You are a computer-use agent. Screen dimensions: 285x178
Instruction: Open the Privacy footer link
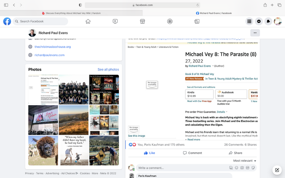29,173
